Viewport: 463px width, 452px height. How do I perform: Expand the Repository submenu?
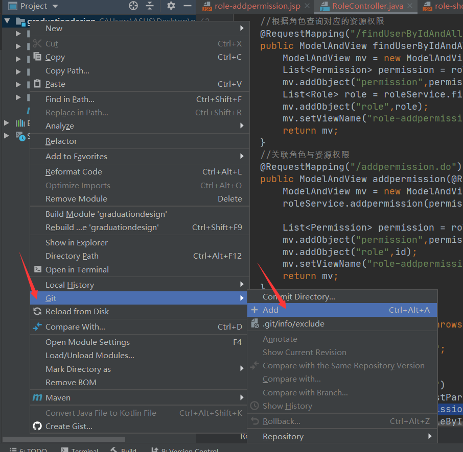(342, 437)
